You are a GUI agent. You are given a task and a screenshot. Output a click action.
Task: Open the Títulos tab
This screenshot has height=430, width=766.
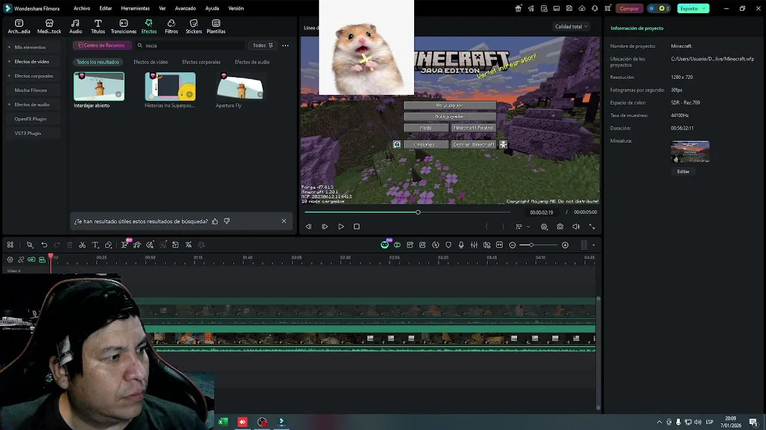pyautogui.click(x=98, y=26)
